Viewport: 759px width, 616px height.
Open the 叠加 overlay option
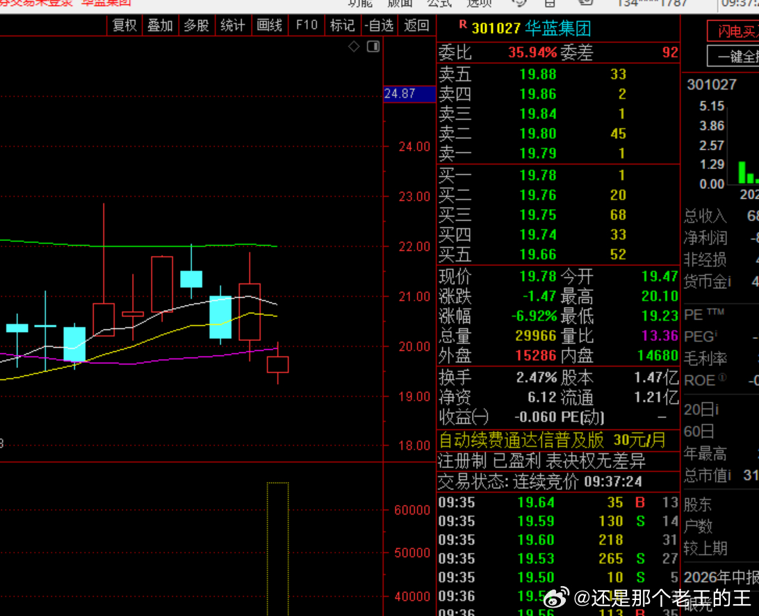tap(161, 25)
